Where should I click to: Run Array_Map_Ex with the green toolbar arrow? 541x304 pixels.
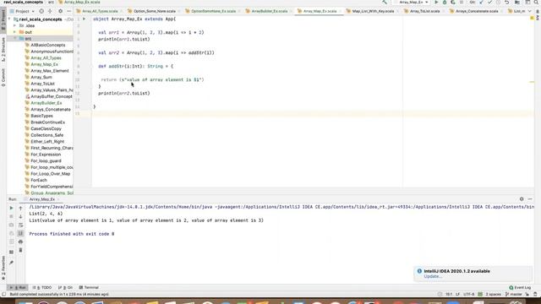436,2
